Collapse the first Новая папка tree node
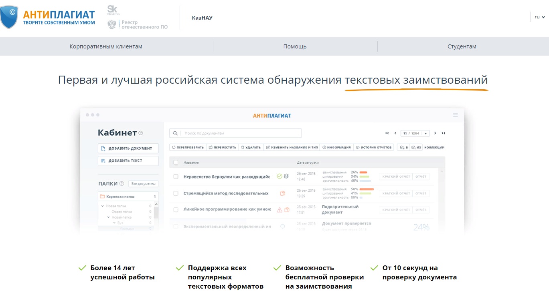The width and height of the screenshot is (549, 291). (x=103, y=206)
